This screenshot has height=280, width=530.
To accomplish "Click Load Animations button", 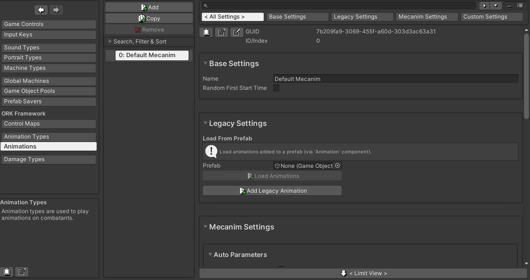I will [272, 176].
